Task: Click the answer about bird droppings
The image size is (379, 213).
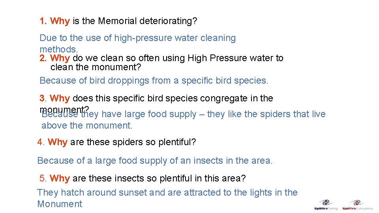Action: (154, 80)
